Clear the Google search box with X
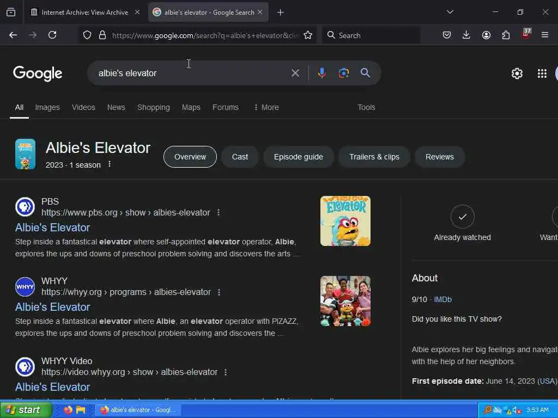This screenshot has height=418, width=558. (295, 73)
